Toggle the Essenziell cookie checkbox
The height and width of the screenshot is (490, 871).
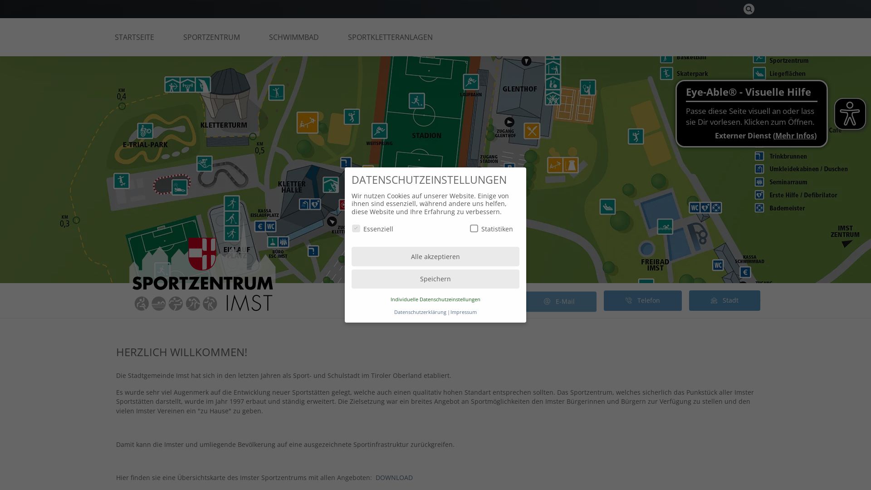pyautogui.click(x=356, y=229)
